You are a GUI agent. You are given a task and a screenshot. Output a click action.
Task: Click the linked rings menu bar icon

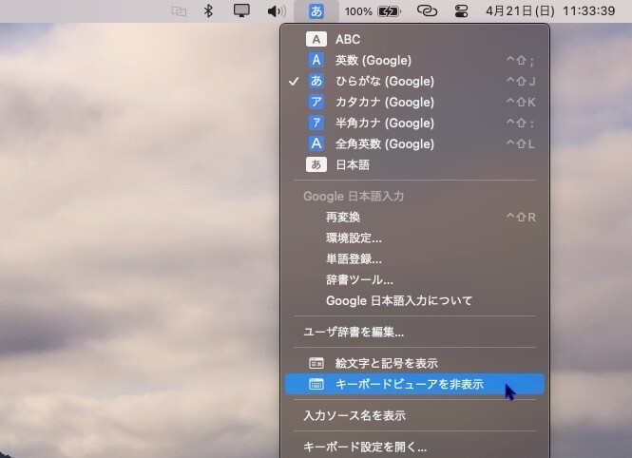click(427, 10)
